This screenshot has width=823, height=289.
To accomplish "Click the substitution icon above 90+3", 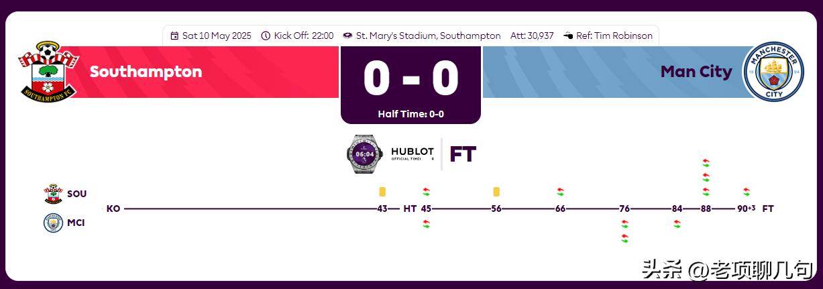I will [747, 192].
